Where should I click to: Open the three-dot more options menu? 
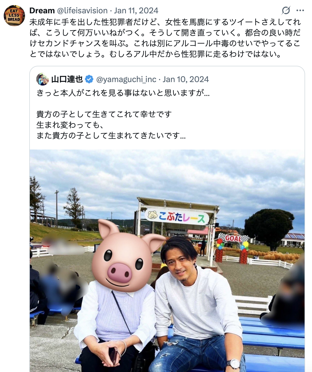300,11
